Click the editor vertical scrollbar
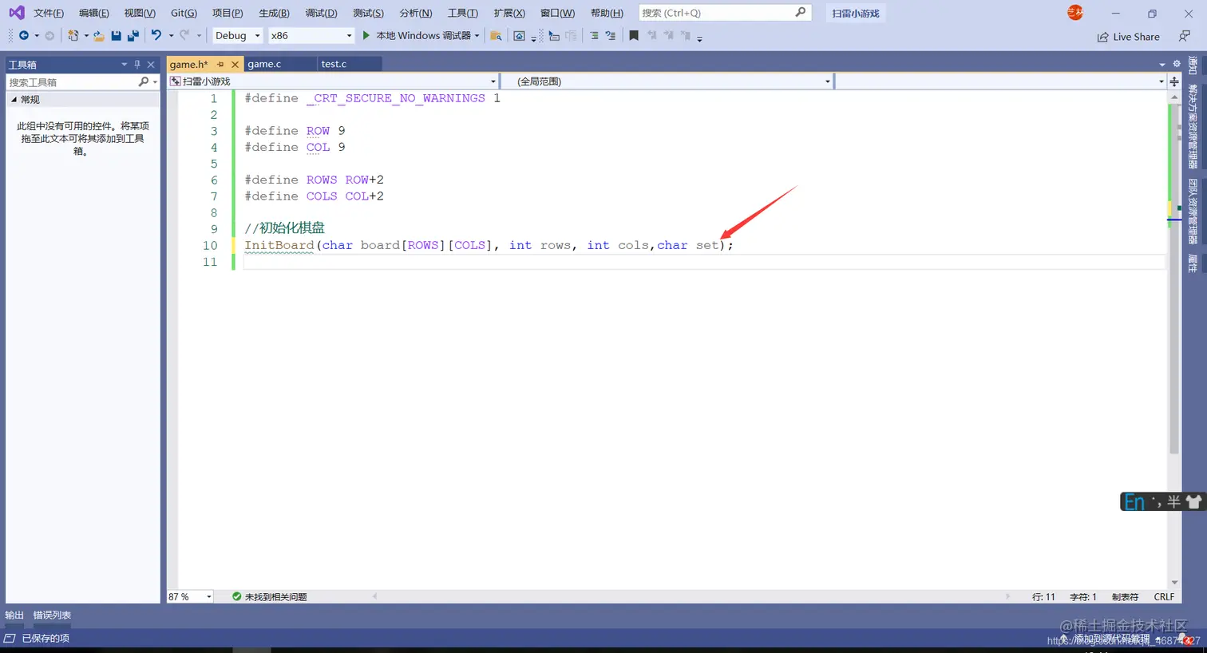1207x653 pixels. [x=1174, y=339]
